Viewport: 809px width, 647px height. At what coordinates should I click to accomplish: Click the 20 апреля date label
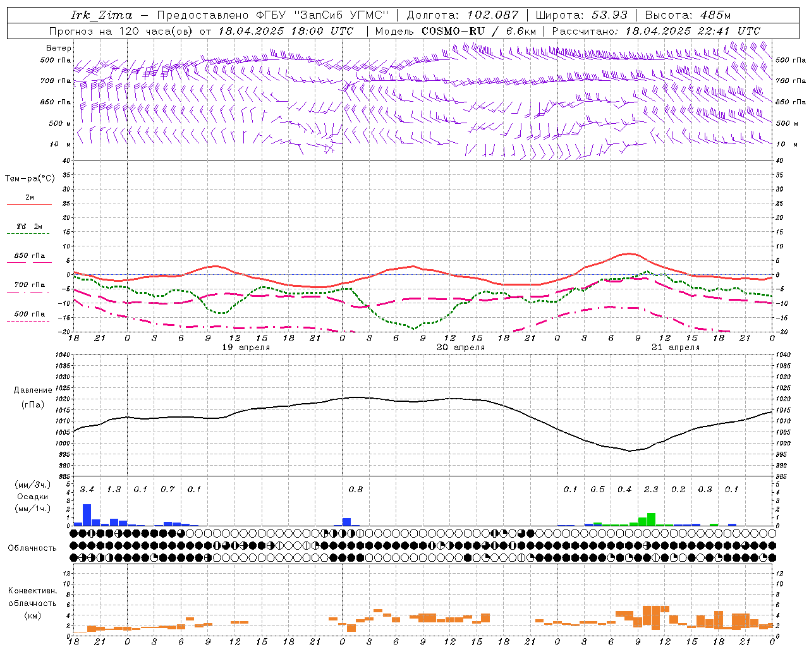pos(461,348)
